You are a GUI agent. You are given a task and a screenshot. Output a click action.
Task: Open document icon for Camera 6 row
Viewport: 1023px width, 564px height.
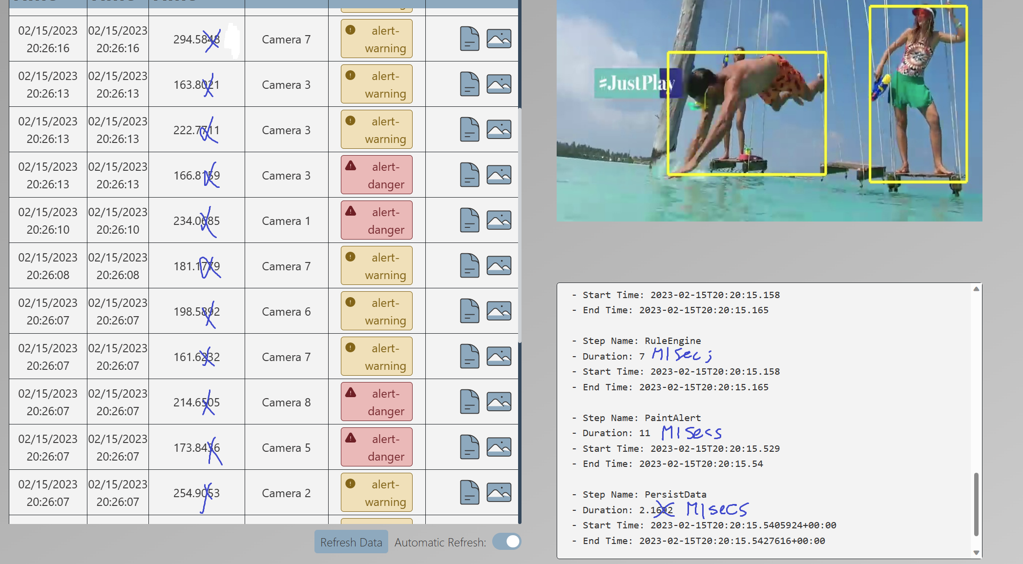(x=469, y=311)
